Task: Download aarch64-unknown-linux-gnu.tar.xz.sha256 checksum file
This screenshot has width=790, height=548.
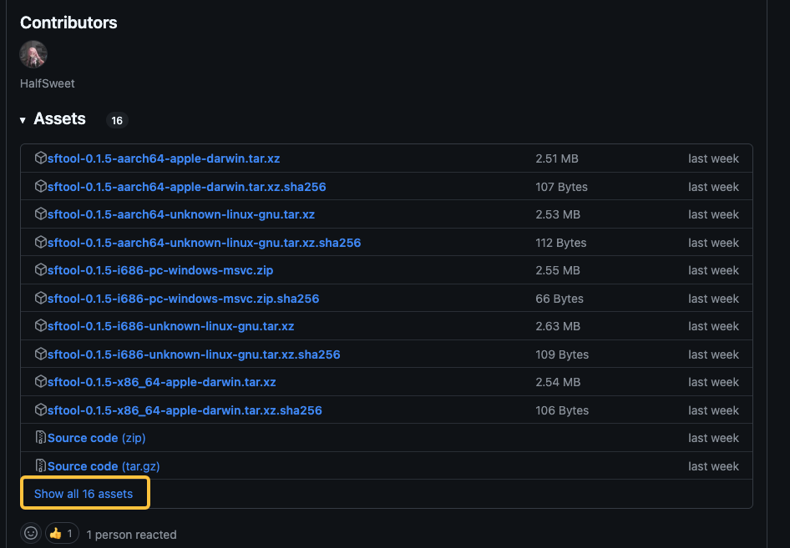Action: (x=204, y=243)
